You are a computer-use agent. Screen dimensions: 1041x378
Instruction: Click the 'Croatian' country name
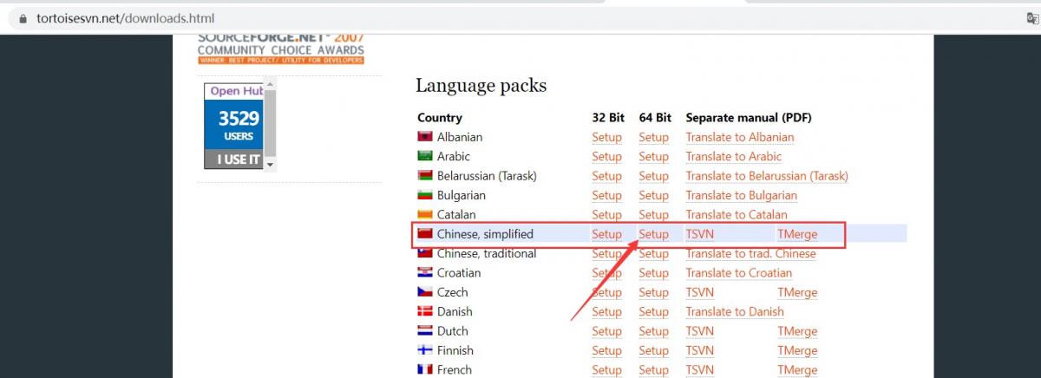click(459, 272)
